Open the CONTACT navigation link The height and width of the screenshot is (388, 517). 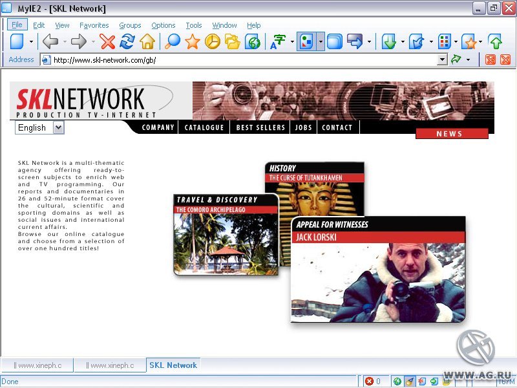337,127
